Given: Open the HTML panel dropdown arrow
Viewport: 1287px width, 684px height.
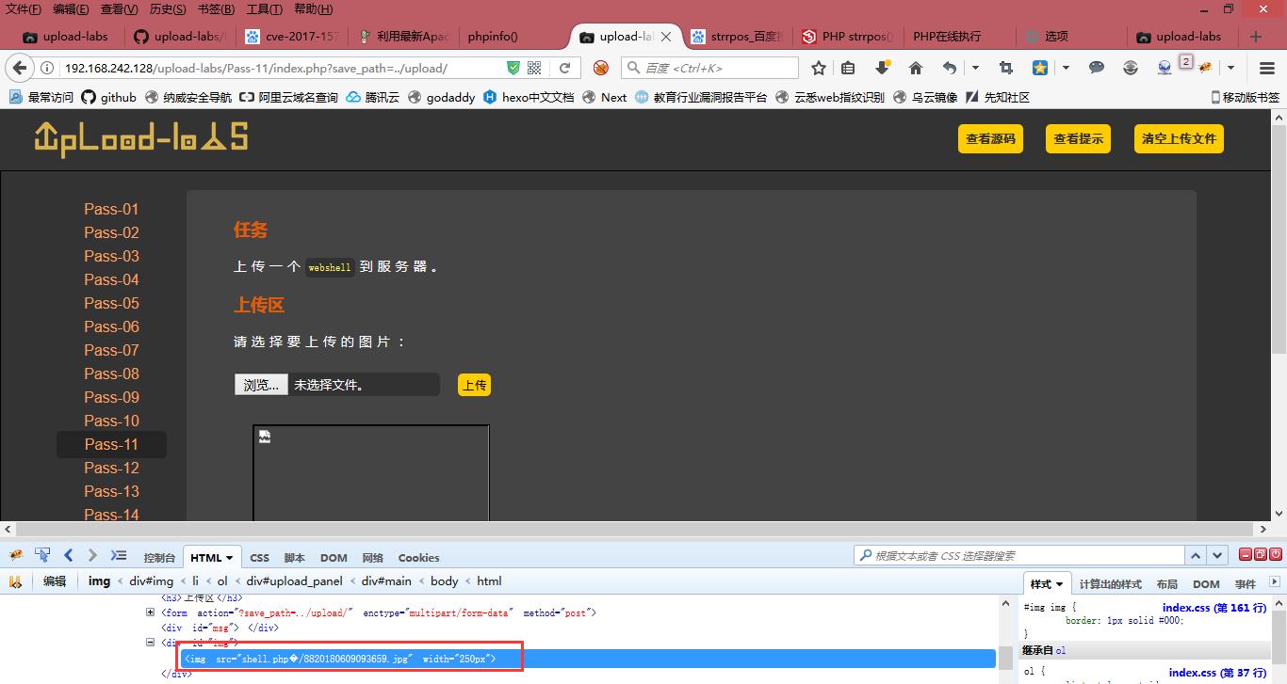Looking at the screenshot, I should coord(230,558).
